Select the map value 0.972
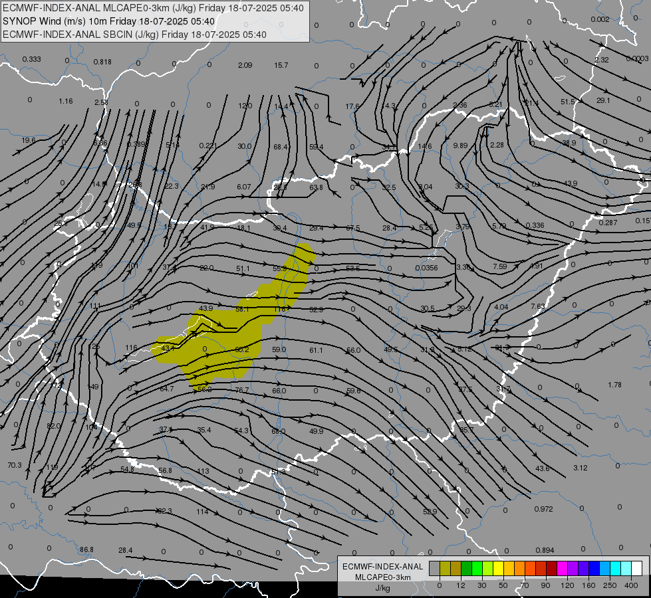 click(x=543, y=509)
